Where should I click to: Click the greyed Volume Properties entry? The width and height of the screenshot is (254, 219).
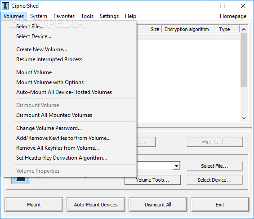(x=68, y=171)
